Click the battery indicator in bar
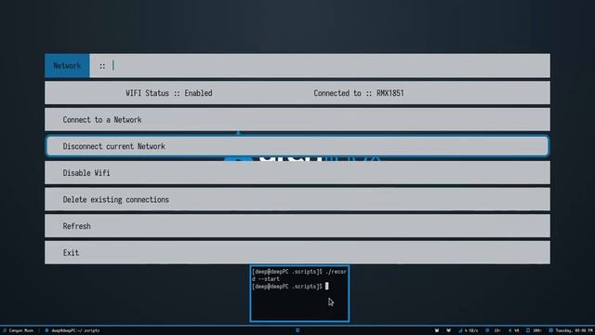 click(534, 331)
